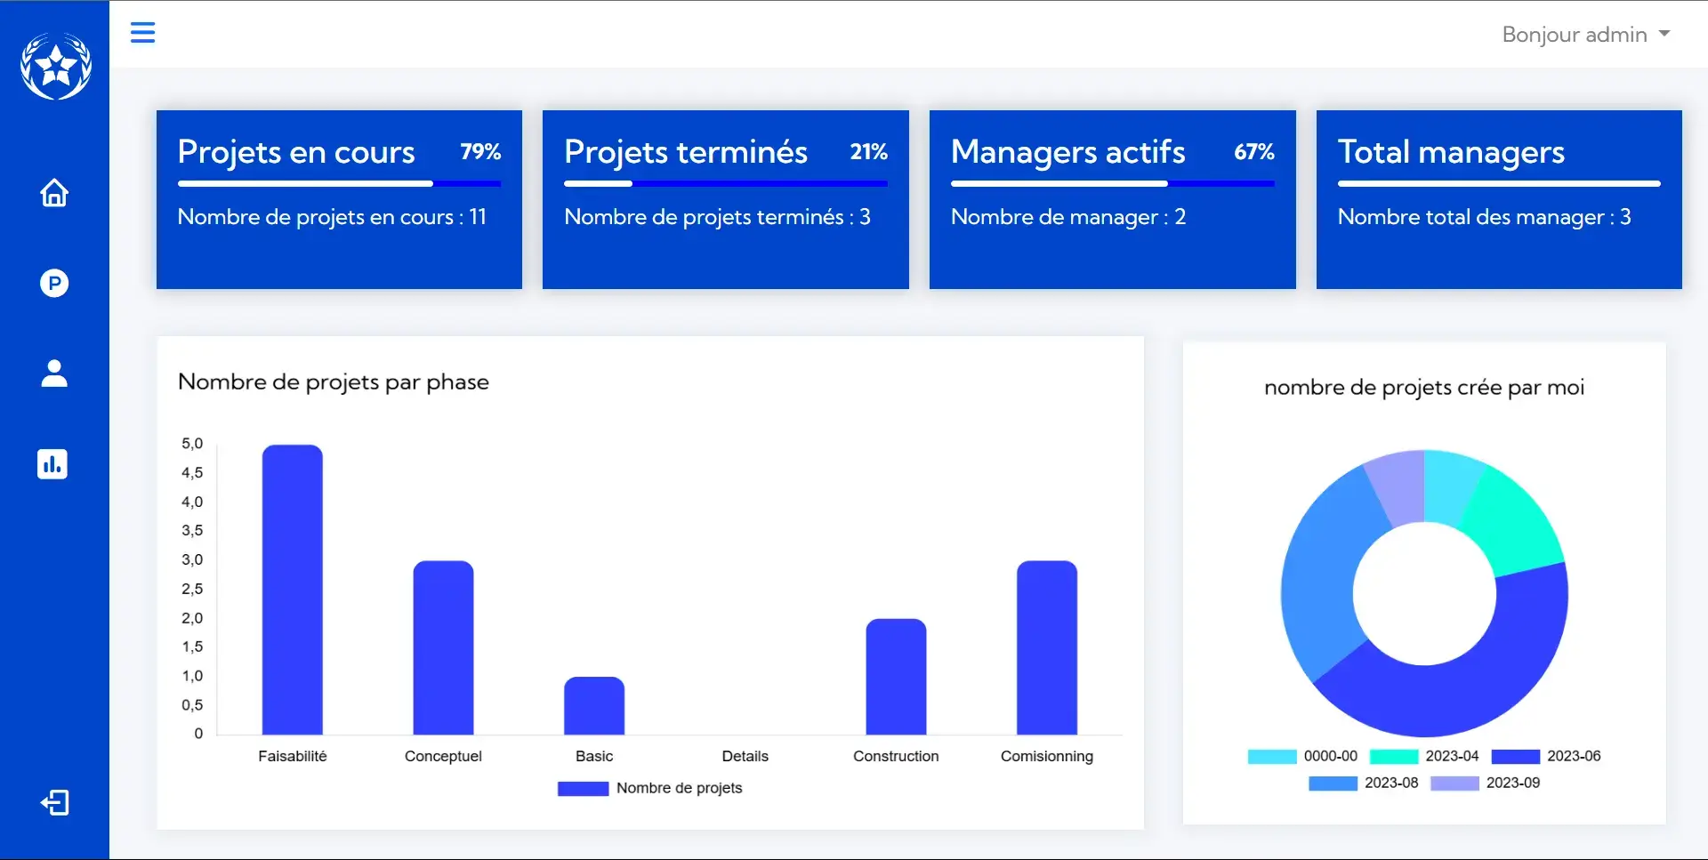1708x860 pixels.
Task: Click the caret next to Bonjour admin
Action: pos(1664,34)
